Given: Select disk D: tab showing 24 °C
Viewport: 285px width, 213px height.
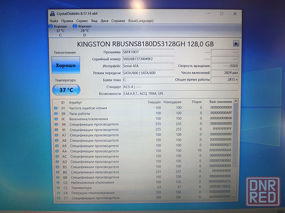Looking at the screenshot, I should click(x=83, y=31).
